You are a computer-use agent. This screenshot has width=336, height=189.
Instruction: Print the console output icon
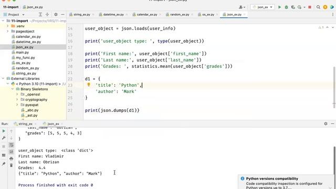coord(11,159)
